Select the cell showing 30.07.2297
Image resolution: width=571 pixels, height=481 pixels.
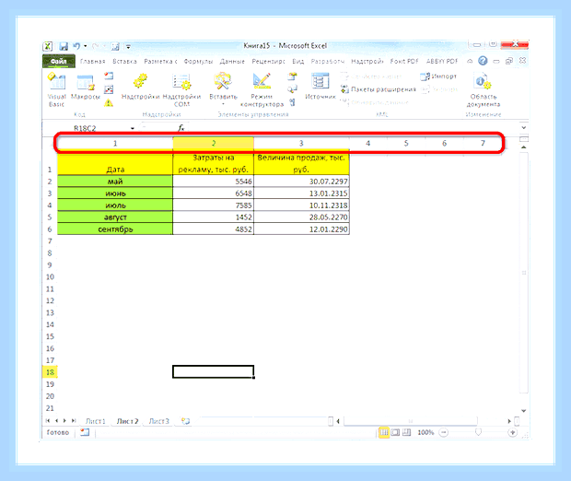click(301, 182)
